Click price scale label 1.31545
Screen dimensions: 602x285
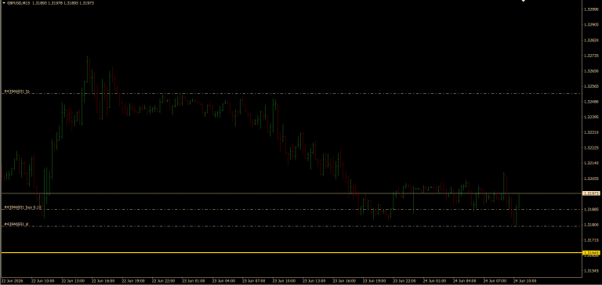(x=591, y=271)
